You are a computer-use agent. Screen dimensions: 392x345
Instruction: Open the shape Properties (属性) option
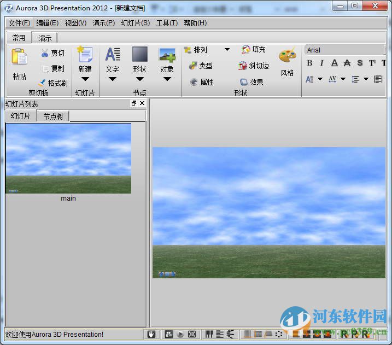point(202,82)
